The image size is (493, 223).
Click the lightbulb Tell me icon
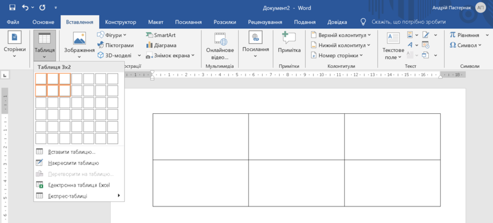[x=363, y=22]
